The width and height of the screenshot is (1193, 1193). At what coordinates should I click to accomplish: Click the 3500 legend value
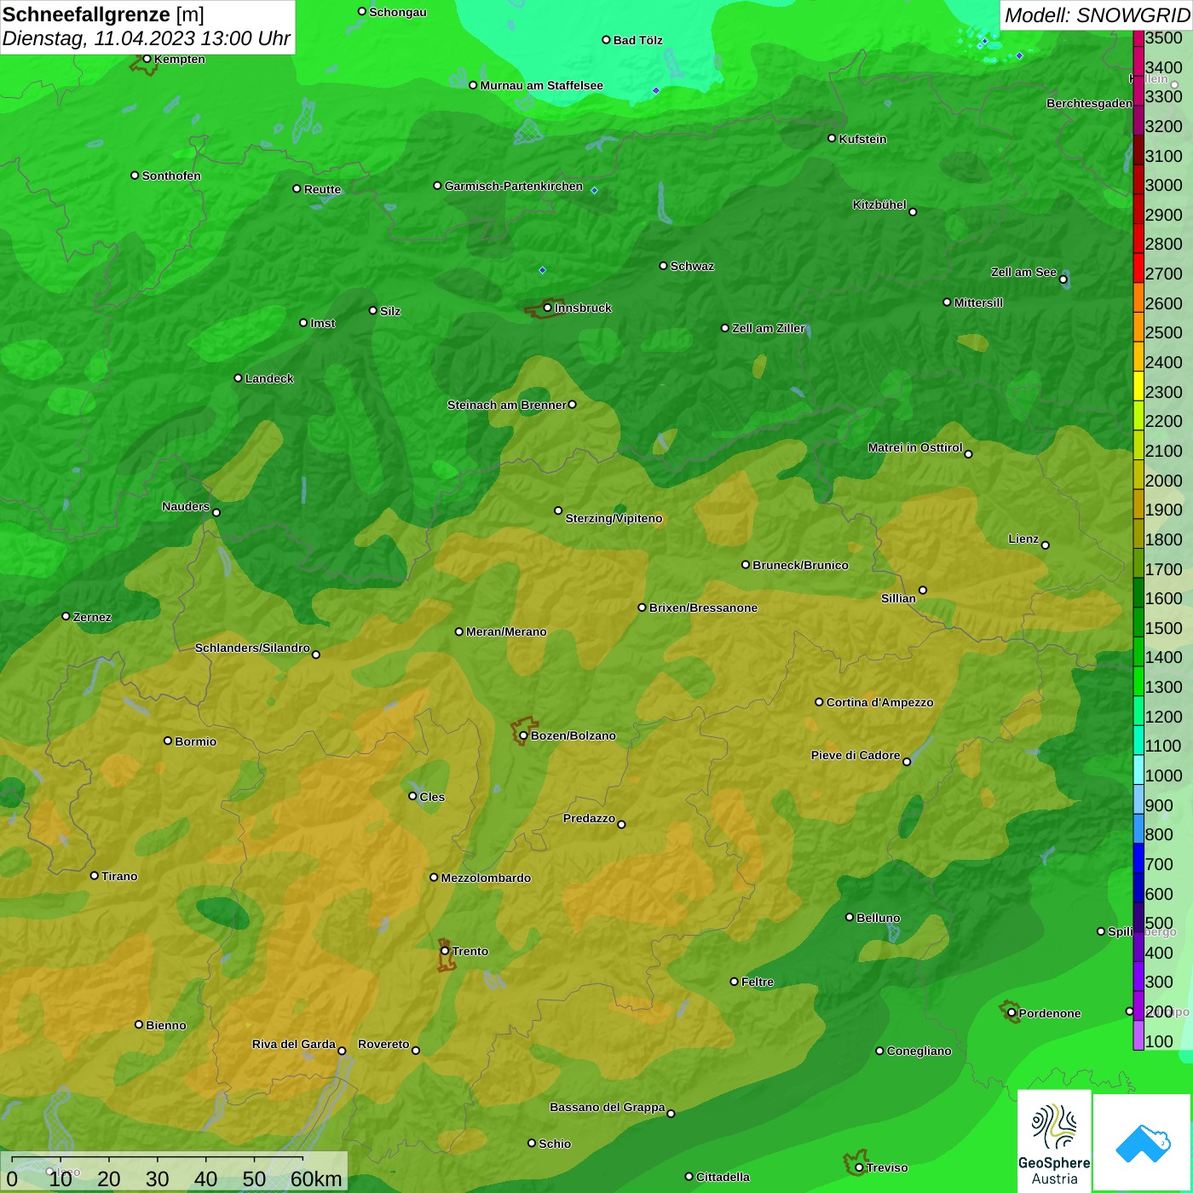[x=1163, y=37]
